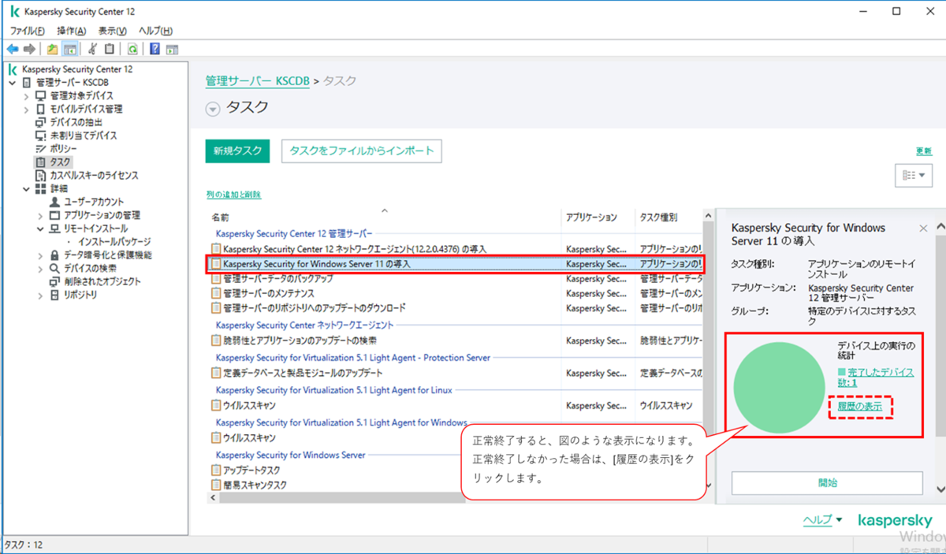Expand the モバイルデバイス管理 node arrow

(26, 110)
